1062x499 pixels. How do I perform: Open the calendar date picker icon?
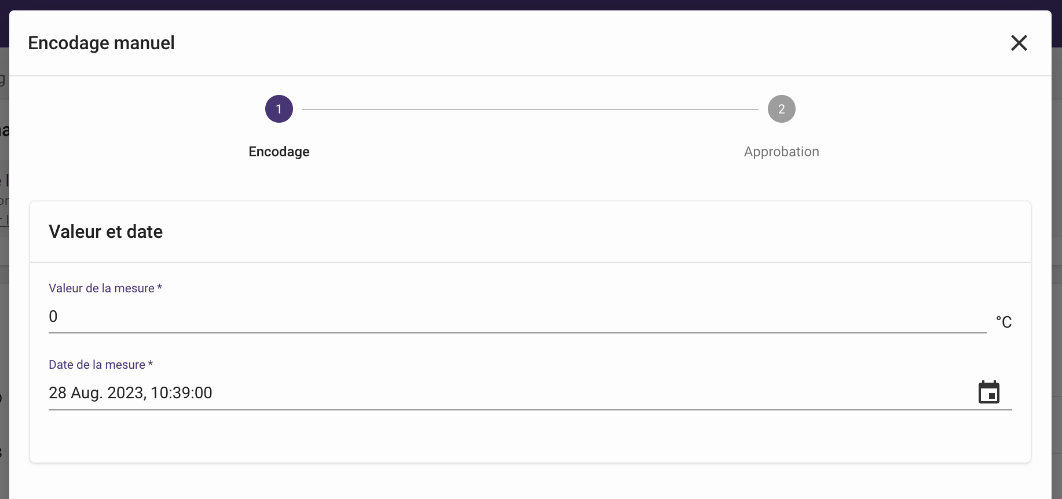[988, 392]
